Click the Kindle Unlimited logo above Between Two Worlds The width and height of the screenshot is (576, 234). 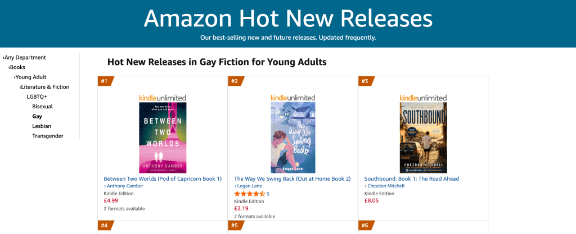[x=163, y=98]
